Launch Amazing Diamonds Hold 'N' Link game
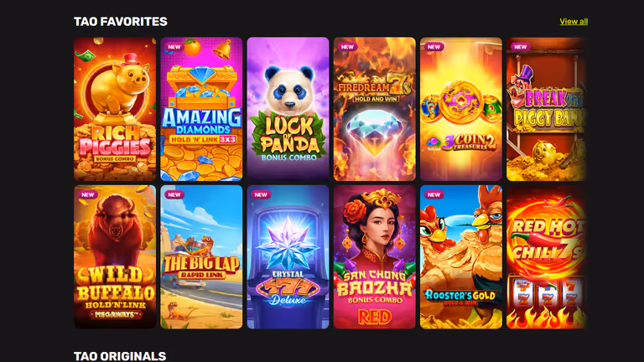 click(x=201, y=109)
